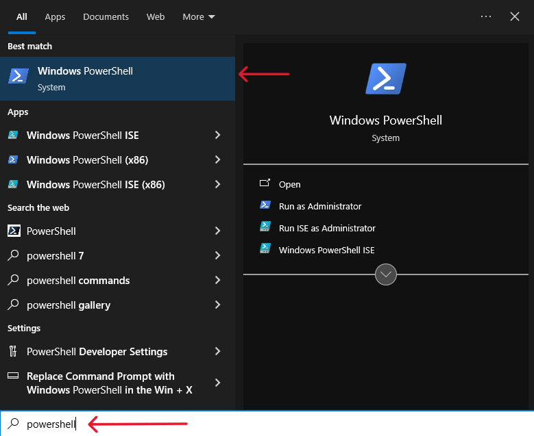Click the tools icon for Developer Settings
Screen dimensions: 534x436
[13, 351]
